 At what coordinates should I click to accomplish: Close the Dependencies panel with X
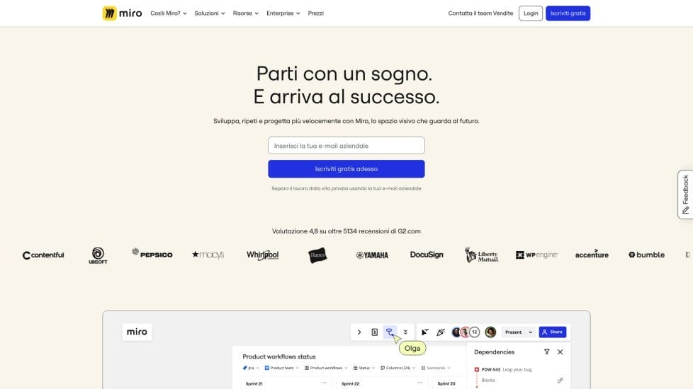(560, 352)
